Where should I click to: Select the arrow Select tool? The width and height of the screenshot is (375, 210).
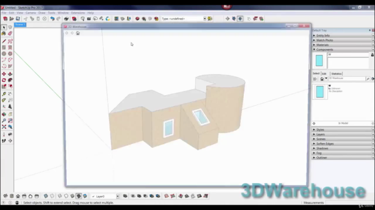point(4,27)
